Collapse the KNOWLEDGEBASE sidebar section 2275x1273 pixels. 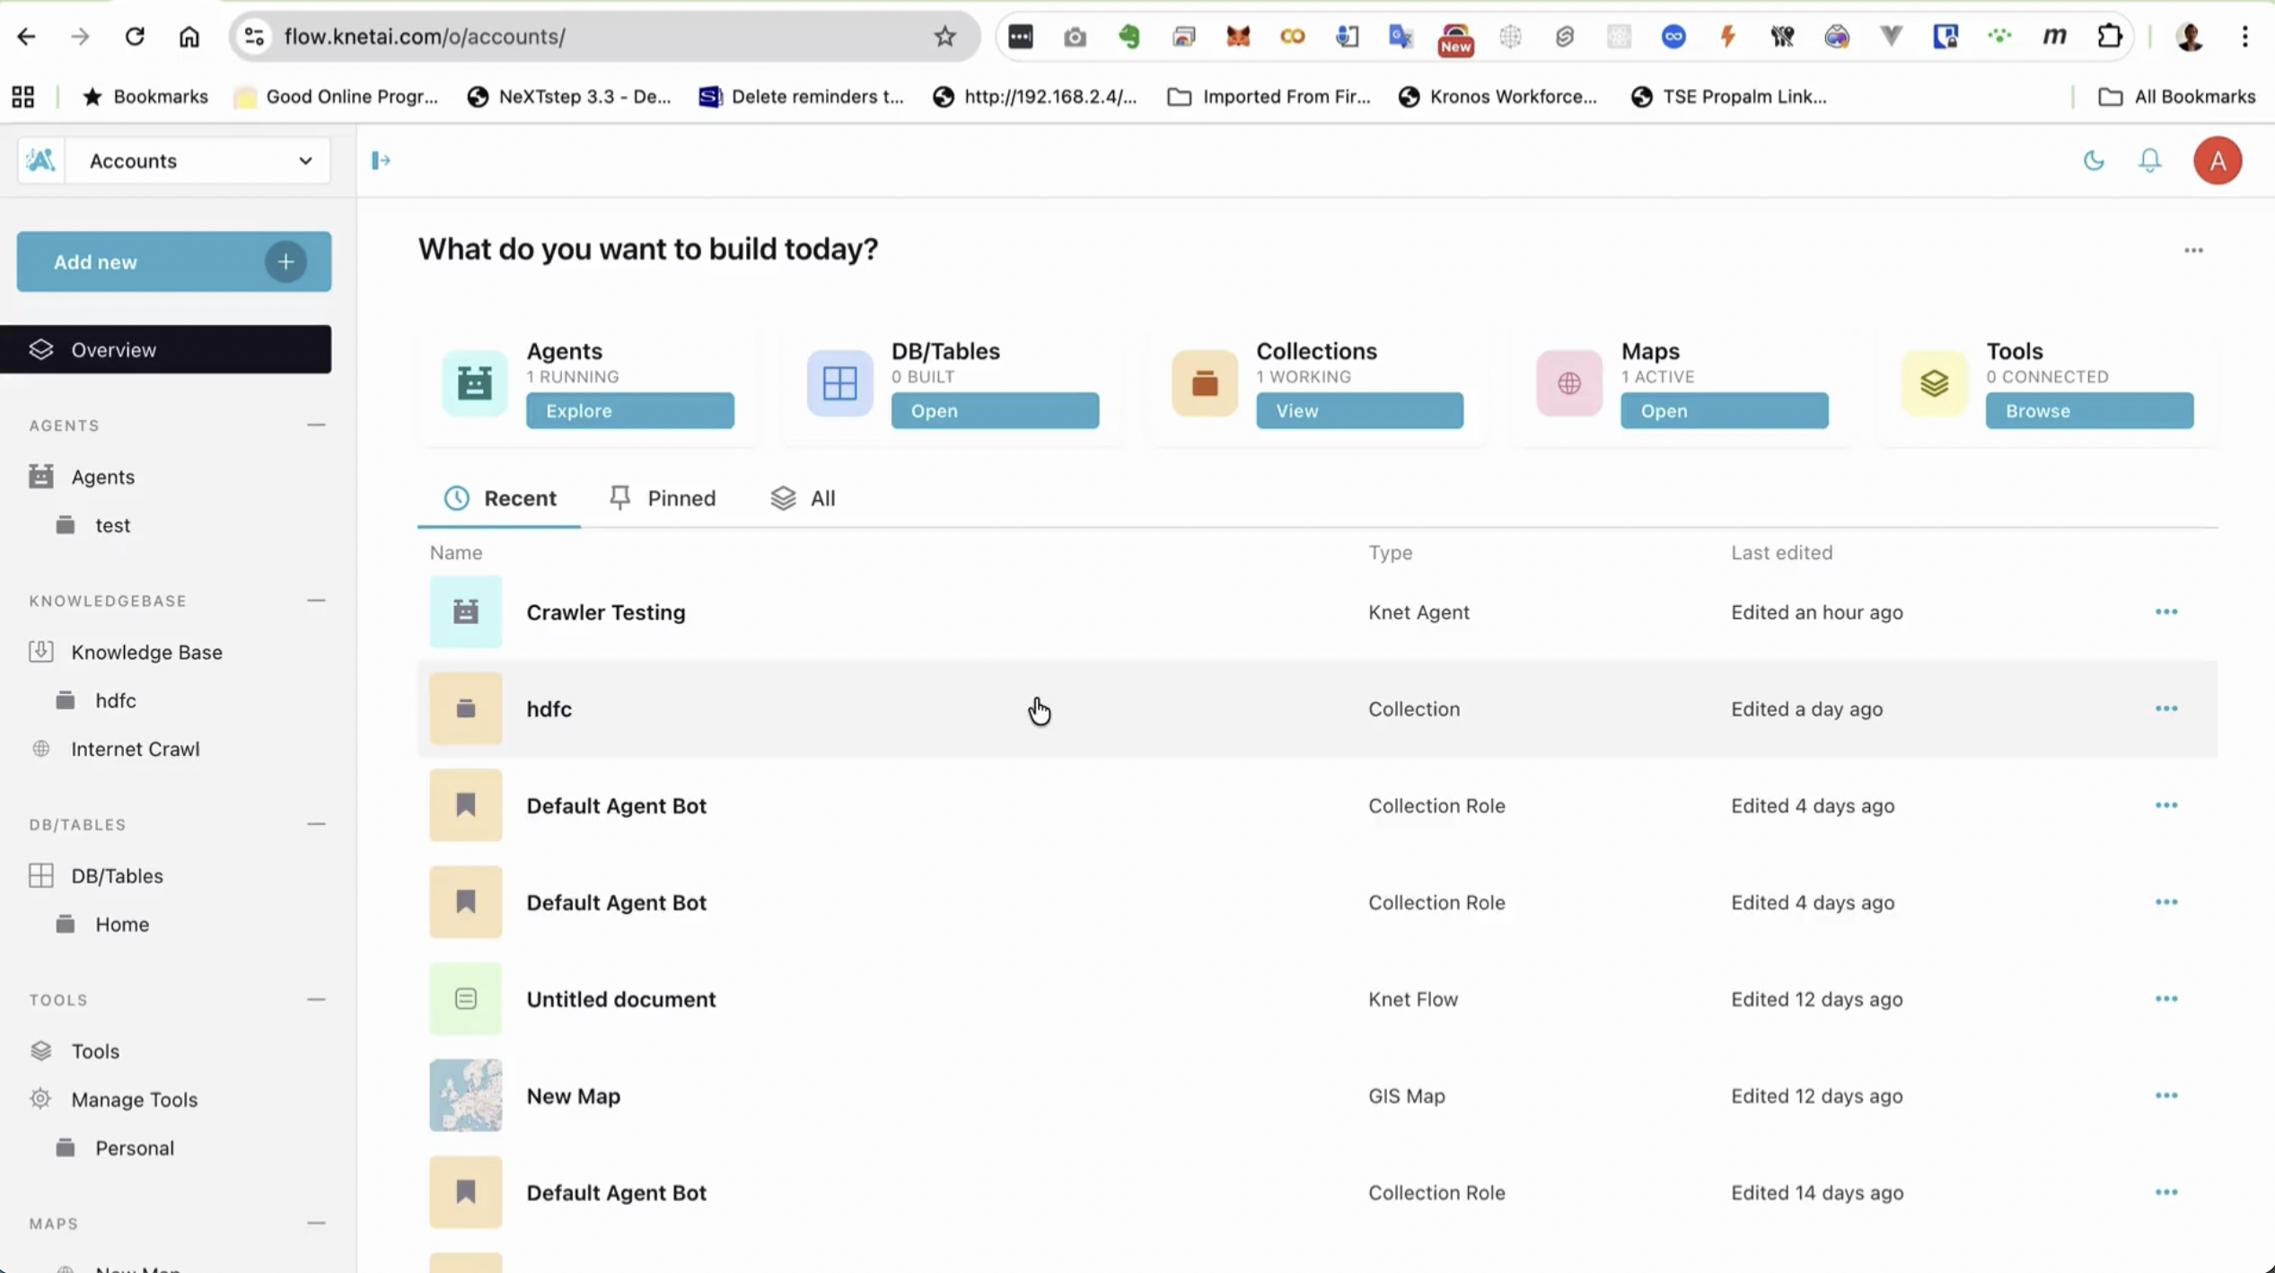tap(316, 601)
